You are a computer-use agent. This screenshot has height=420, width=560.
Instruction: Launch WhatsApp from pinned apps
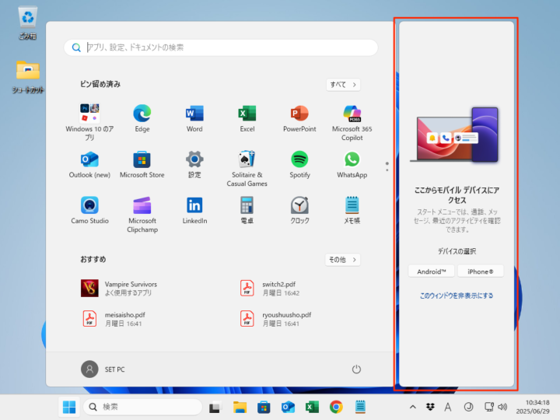point(352,164)
